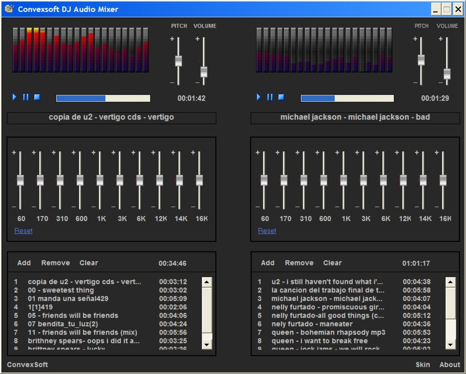Image resolution: width=466 pixels, height=374 pixels.
Task: Click left playlist scrollbar up arrow
Action: 207,282
